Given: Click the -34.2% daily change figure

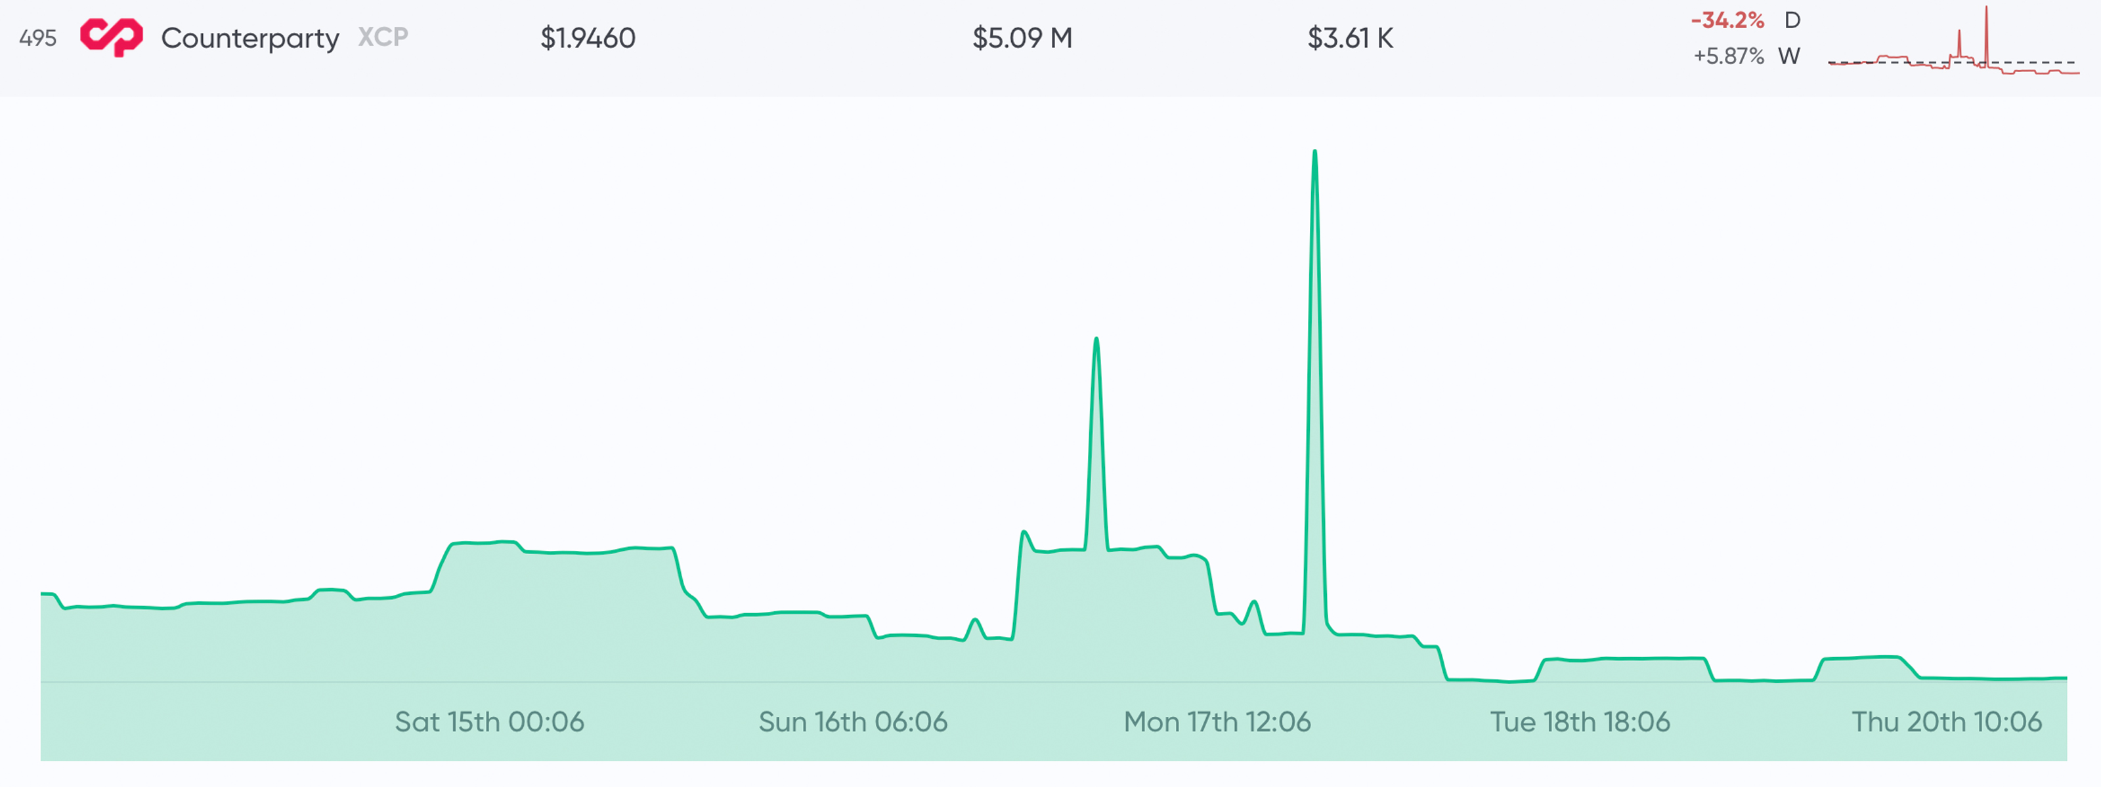Looking at the screenshot, I should 1727,20.
